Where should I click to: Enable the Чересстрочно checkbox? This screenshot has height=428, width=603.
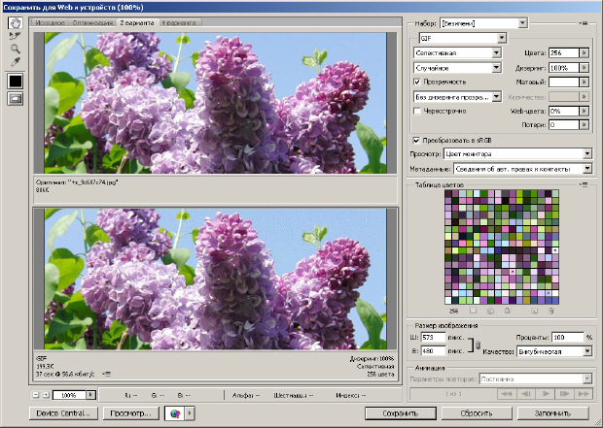417,111
